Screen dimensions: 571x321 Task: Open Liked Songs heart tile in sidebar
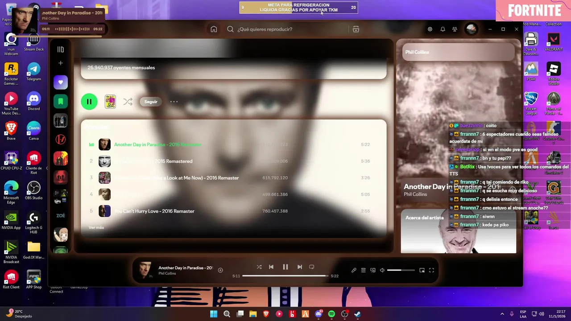(x=61, y=82)
